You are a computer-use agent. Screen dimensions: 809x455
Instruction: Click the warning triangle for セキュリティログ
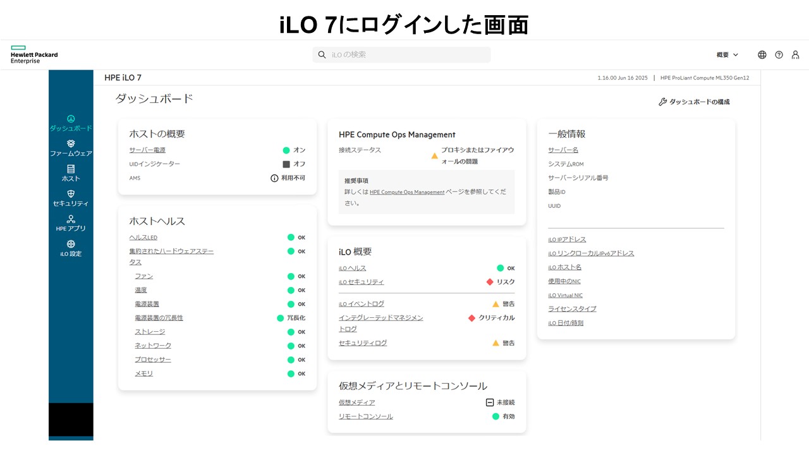point(496,343)
